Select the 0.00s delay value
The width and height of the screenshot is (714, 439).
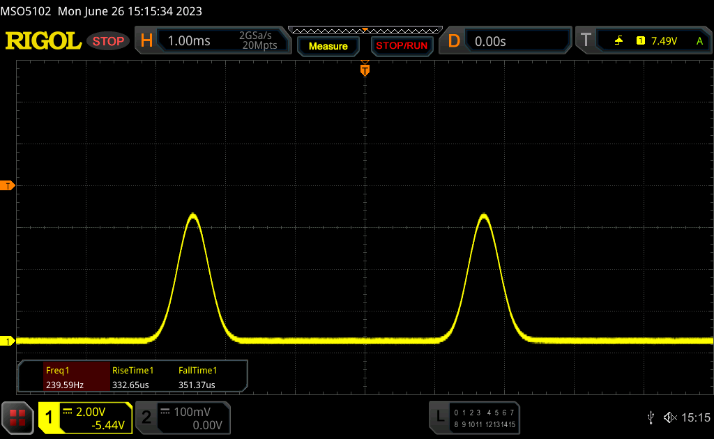[490, 41]
